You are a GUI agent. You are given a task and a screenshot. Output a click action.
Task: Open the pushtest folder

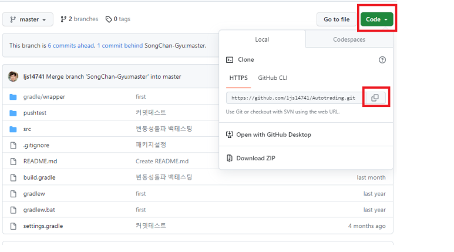35,113
